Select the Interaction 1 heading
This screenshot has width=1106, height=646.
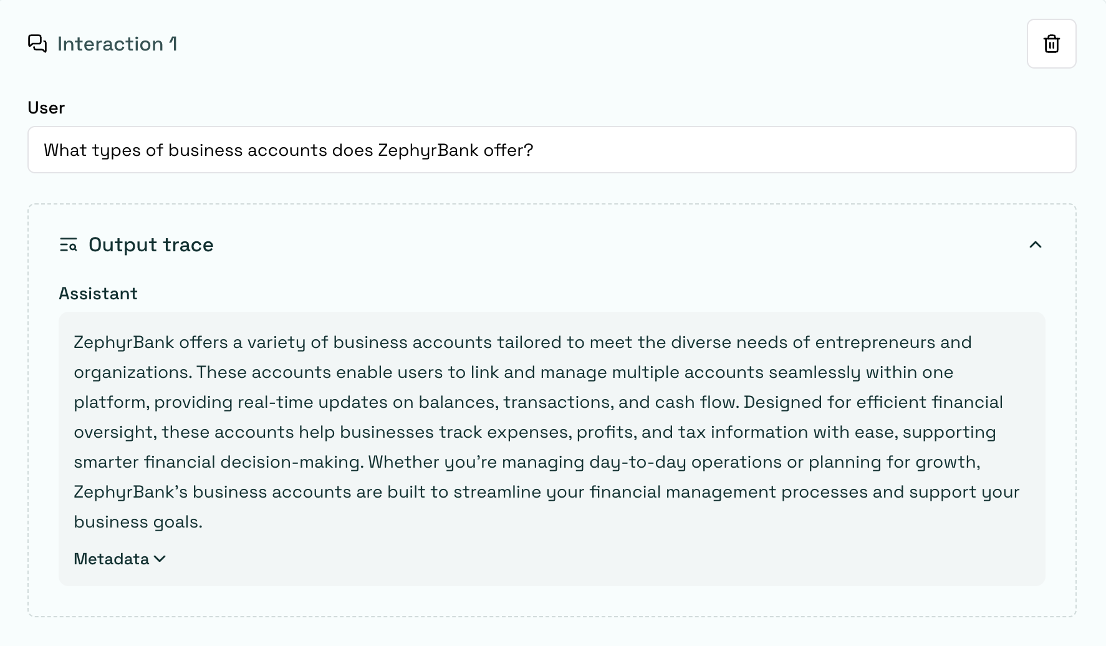117,44
